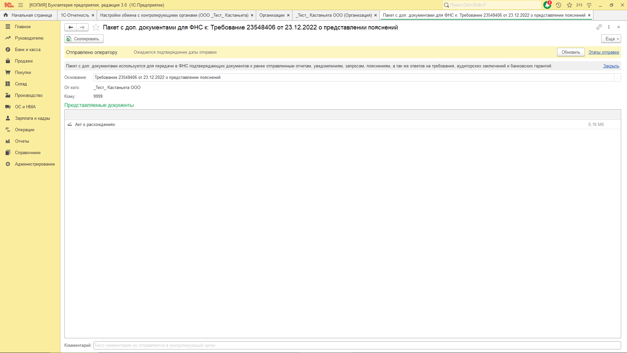Viewport: 627px width, 353px height.
Task: Switch to the 1С-Отчетность tab
Action: tap(75, 15)
